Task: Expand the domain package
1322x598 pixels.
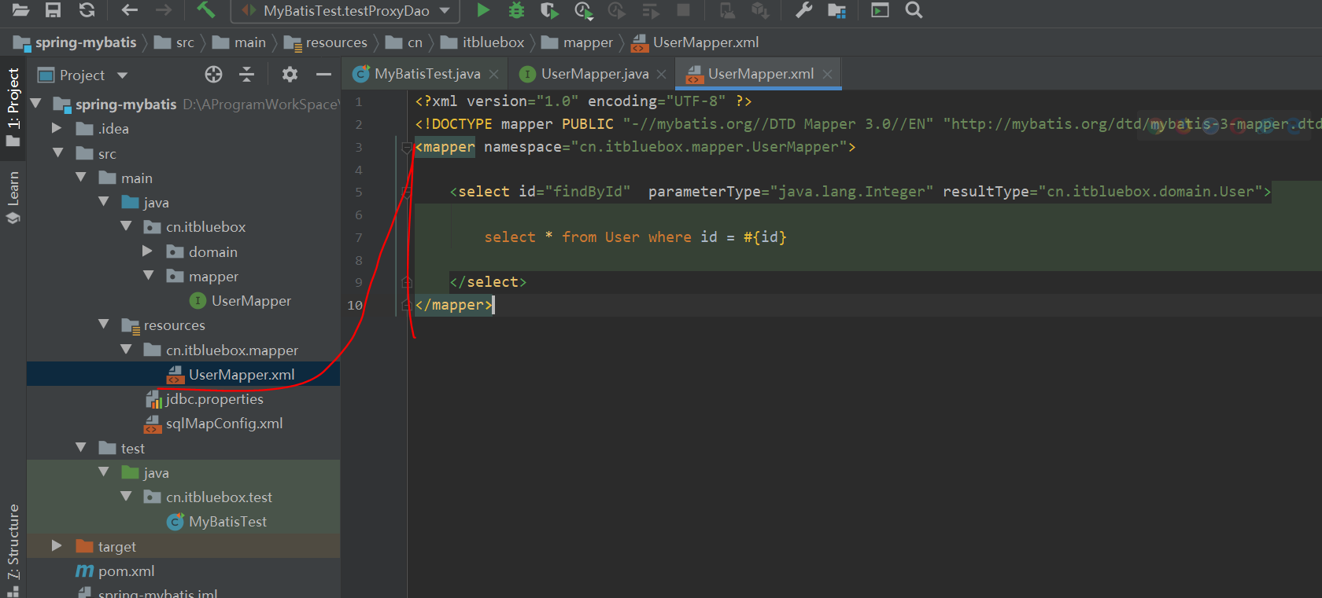Action: point(147,251)
